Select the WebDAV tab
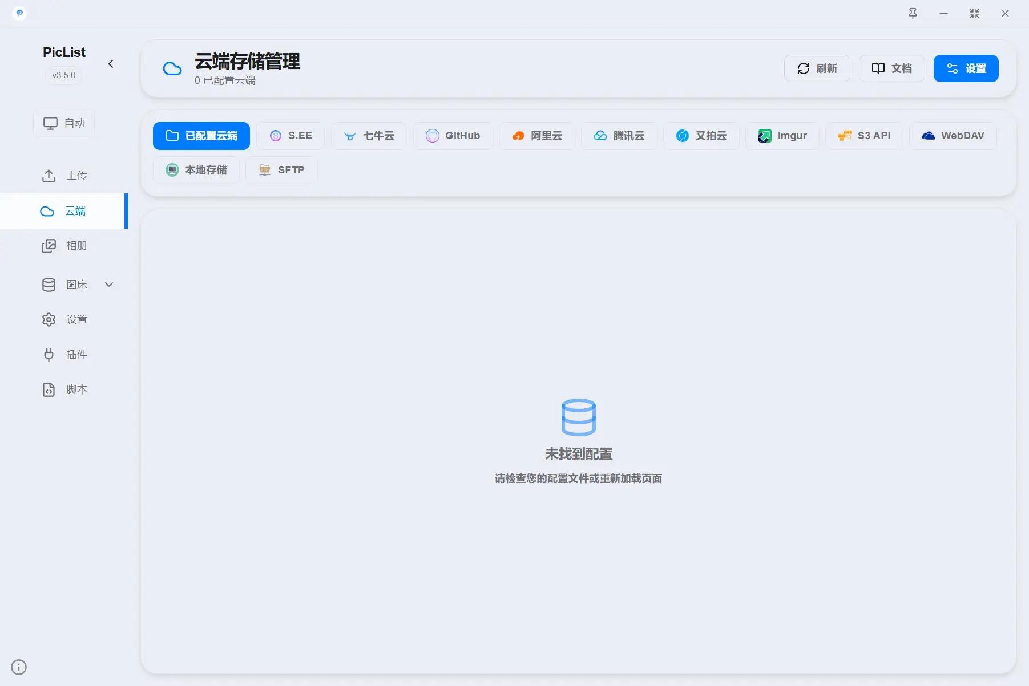Image resolution: width=1029 pixels, height=686 pixels. (x=953, y=136)
